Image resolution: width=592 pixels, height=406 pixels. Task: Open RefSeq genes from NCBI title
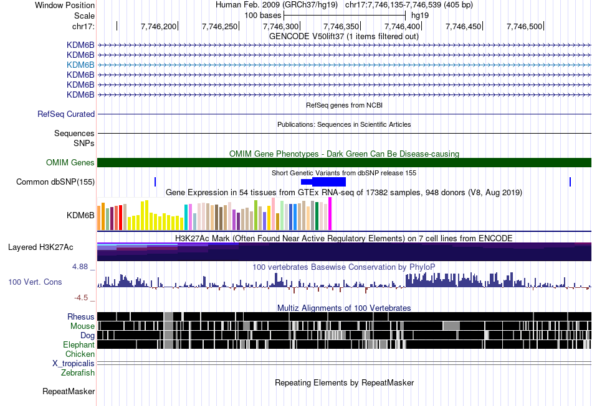344,105
